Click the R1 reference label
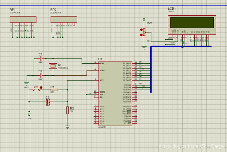Screen dimensions: 227x152 [52, 87]
